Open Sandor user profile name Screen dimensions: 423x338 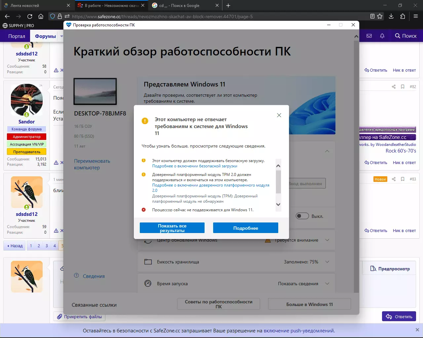click(26, 121)
